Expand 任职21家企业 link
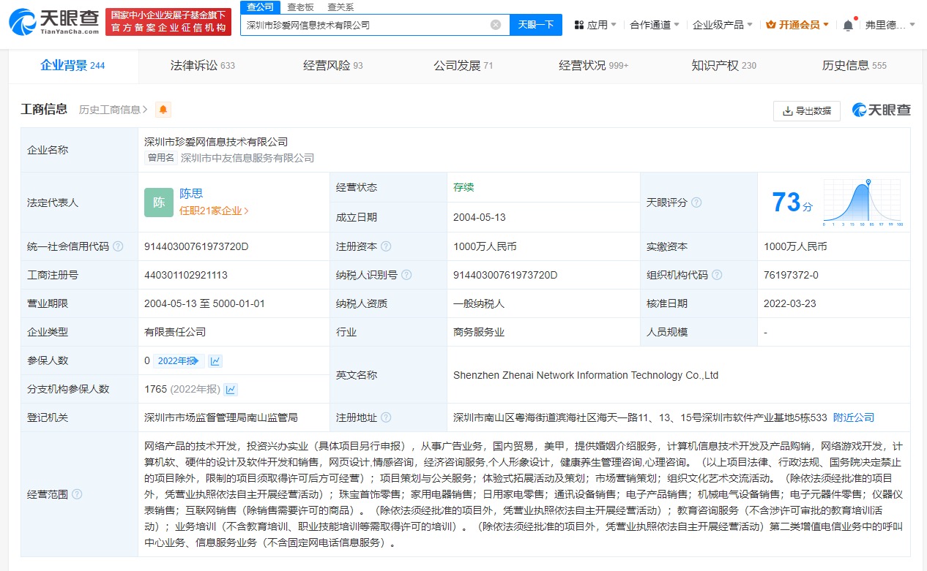This screenshot has width=927, height=571. (x=214, y=211)
